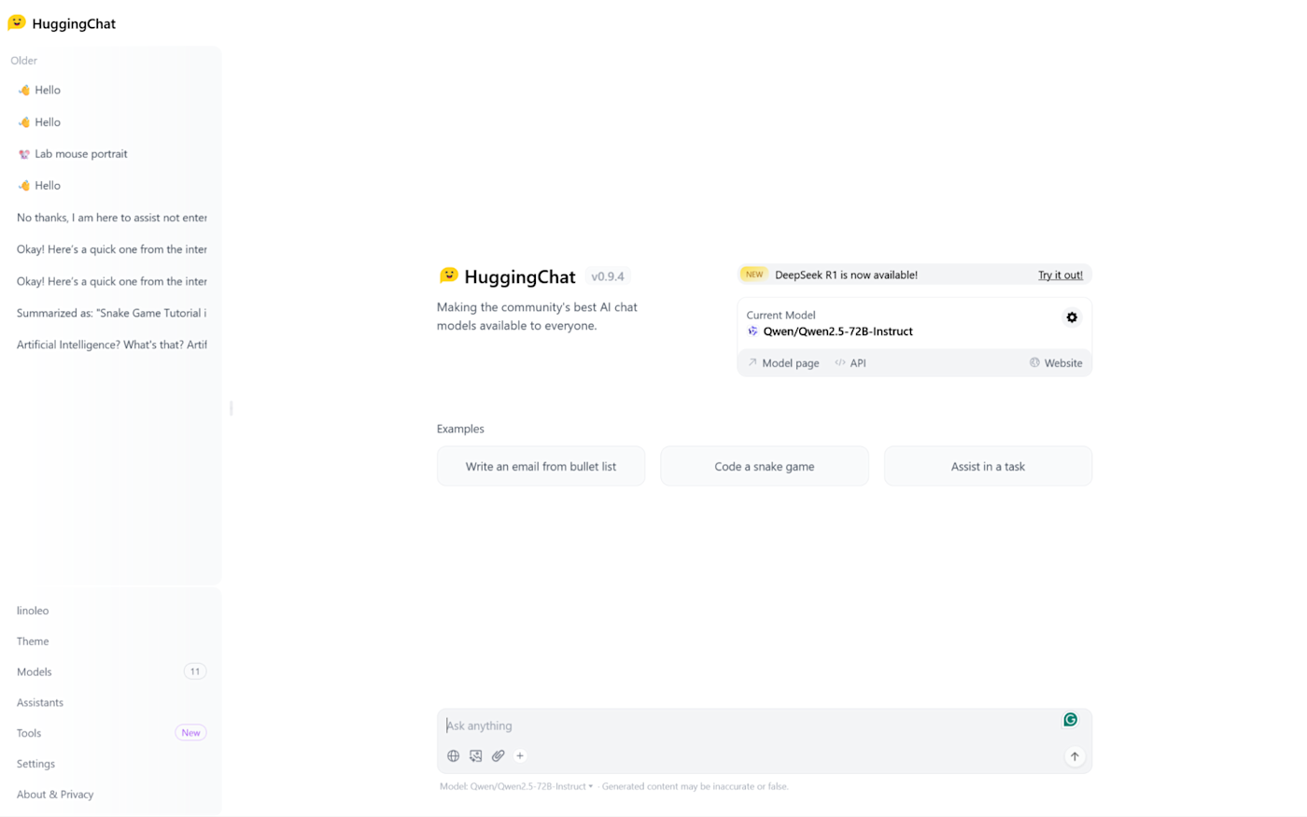Click the v0.9.4 version label

(x=608, y=276)
